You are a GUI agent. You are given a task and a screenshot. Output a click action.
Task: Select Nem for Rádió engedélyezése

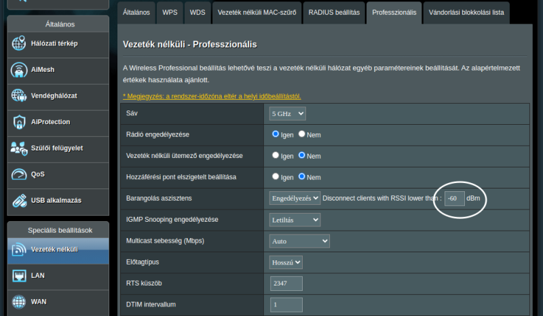click(x=301, y=134)
